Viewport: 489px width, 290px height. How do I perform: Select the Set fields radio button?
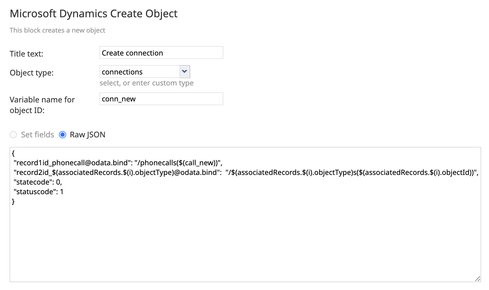pos(13,134)
